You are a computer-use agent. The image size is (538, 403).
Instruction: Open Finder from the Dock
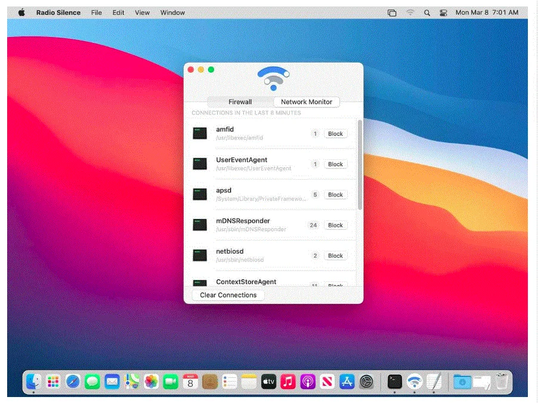click(x=33, y=382)
